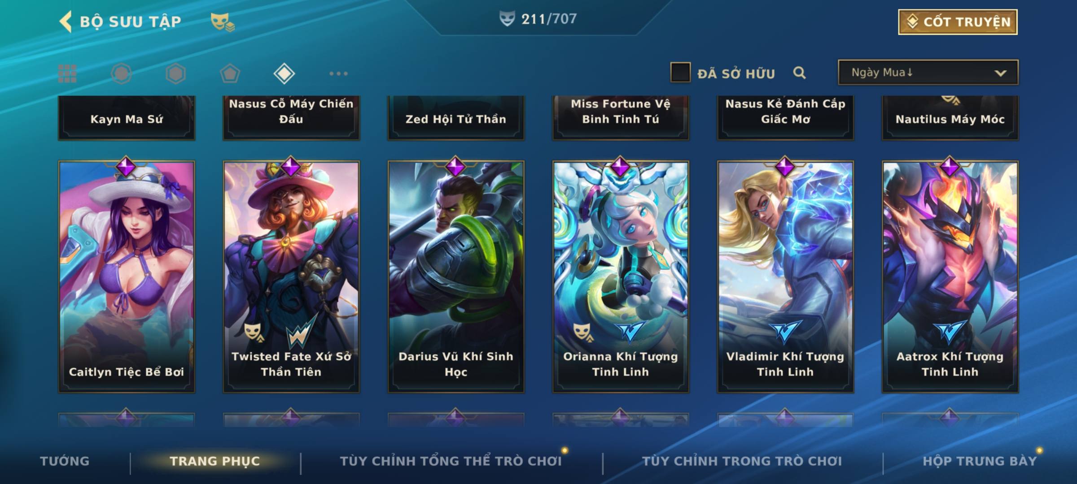Open the Hộp Trưng Bày tab
The image size is (1077, 484).
980,461
